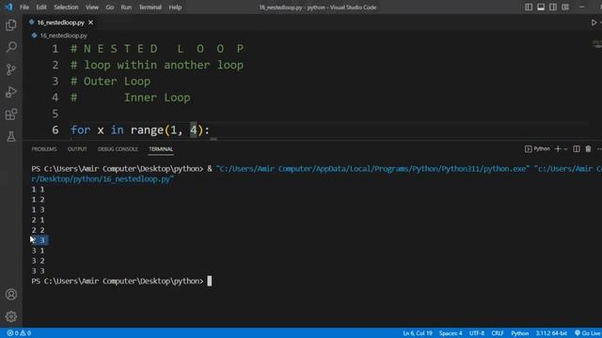Open the View menu
The width and height of the screenshot is (602, 338).
point(92,8)
